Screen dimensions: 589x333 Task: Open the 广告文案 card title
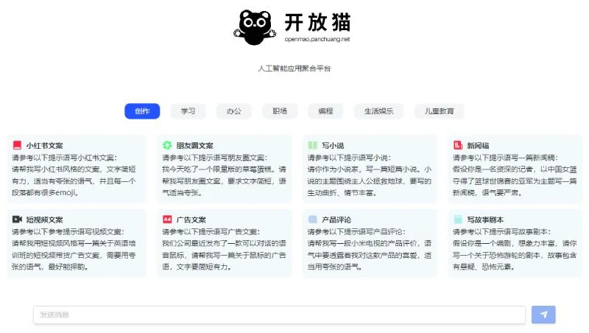191,220
